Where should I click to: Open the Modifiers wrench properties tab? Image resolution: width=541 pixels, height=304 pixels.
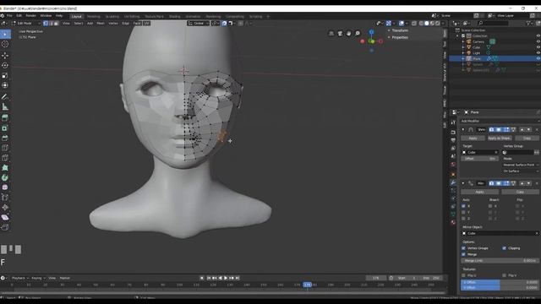point(453,182)
